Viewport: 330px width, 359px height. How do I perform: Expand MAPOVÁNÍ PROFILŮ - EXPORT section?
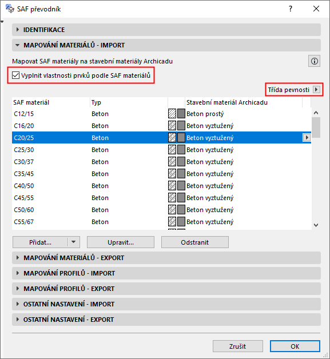166,289
